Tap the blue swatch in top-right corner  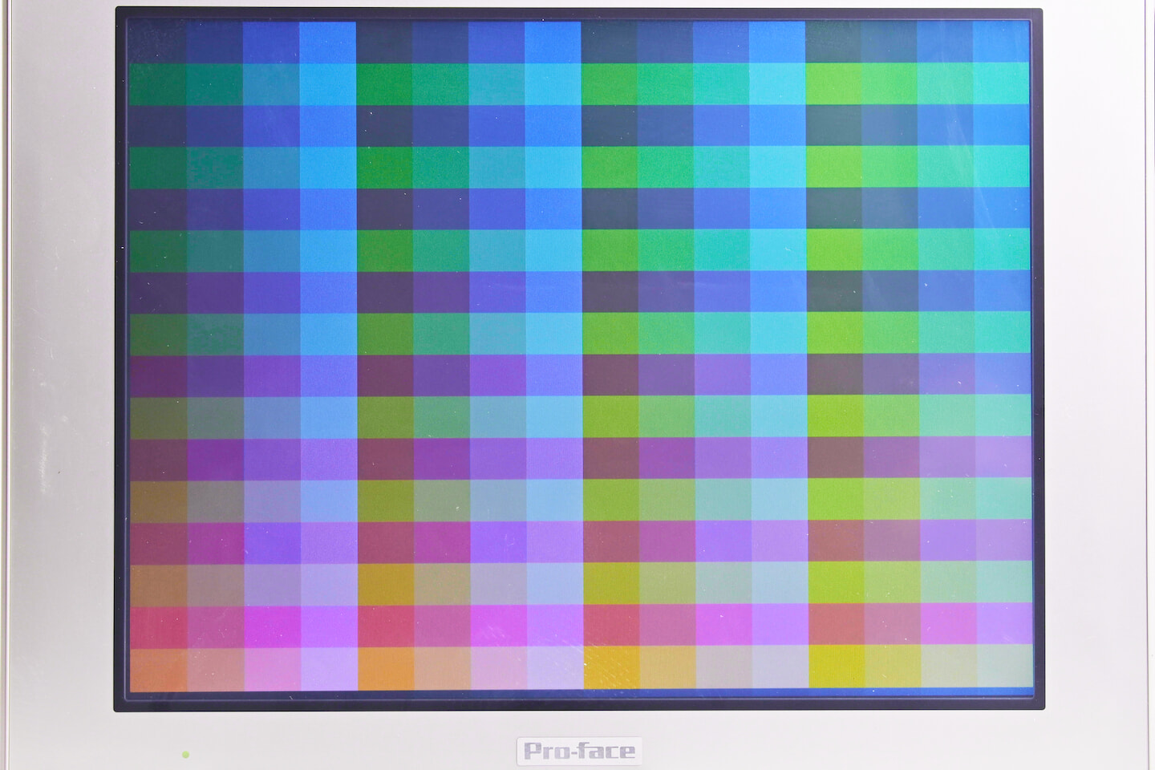[x=1001, y=42]
